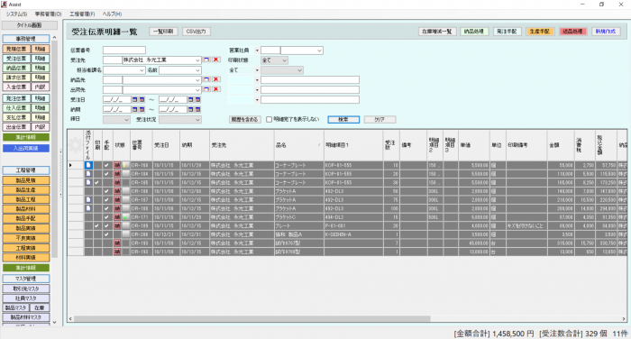Screen dimensions: 631x339
Task: Toggle 印刷 checkbox in OR-189 row
Action: click(97, 226)
